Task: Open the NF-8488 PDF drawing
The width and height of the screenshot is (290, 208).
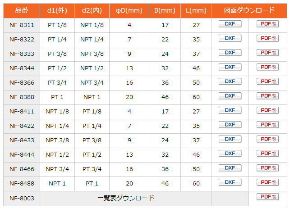Action: coord(267,182)
